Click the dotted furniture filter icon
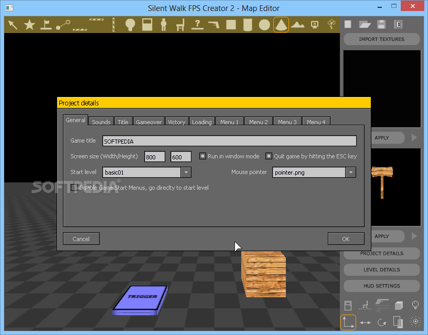 pyautogui.click(x=365, y=305)
